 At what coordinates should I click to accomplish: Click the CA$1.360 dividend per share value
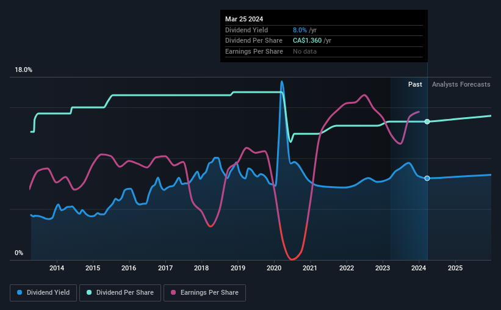coord(307,41)
